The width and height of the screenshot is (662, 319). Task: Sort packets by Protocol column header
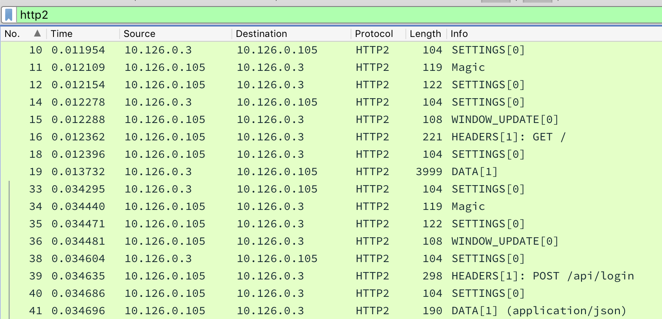(378, 34)
